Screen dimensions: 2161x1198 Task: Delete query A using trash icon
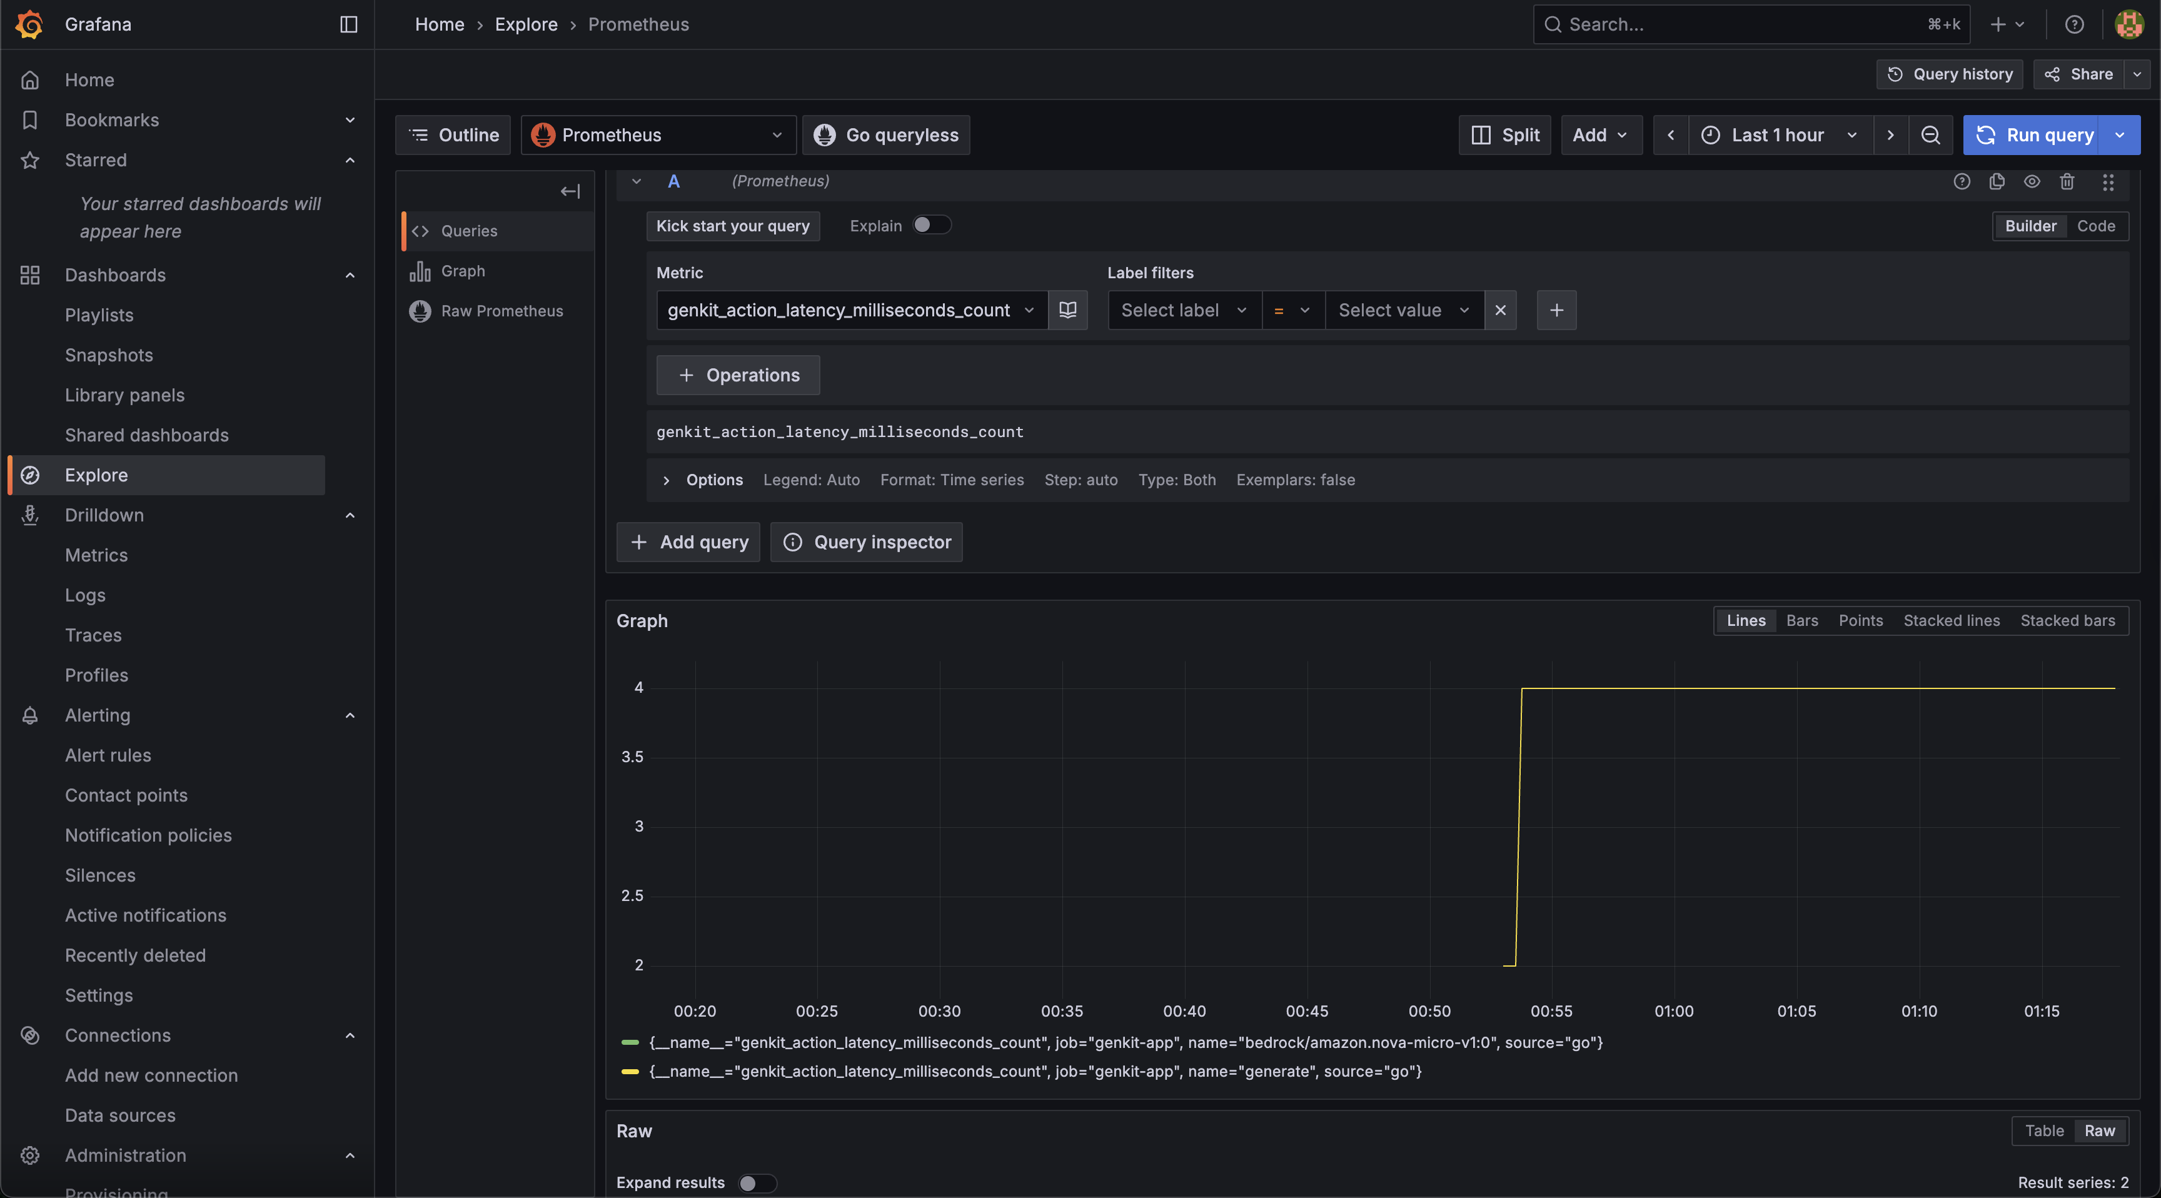pyautogui.click(x=2067, y=181)
